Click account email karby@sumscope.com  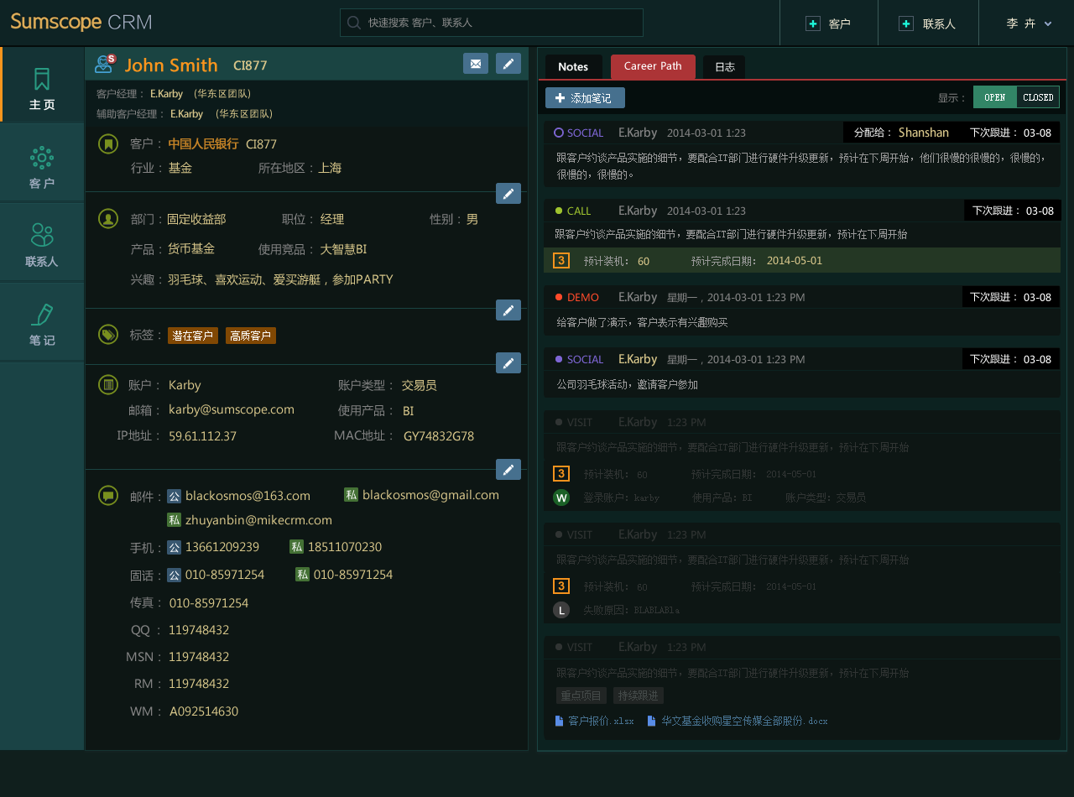pyautogui.click(x=232, y=409)
